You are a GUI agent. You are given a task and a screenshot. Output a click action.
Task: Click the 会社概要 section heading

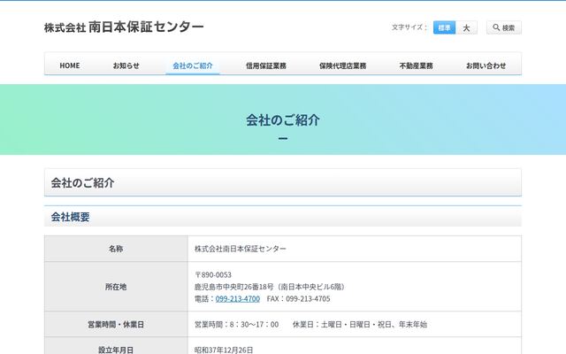70,217
